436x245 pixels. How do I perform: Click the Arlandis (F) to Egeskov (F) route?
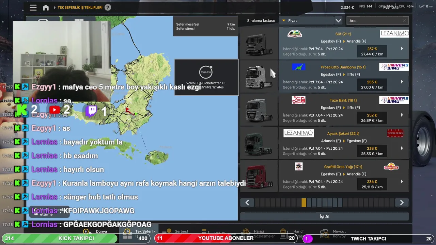[344, 141]
